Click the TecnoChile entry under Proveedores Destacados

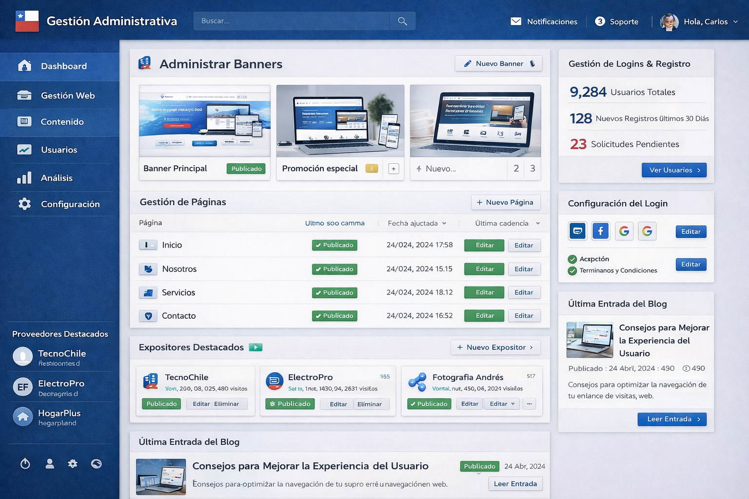pyautogui.click(x=59, y=358)
